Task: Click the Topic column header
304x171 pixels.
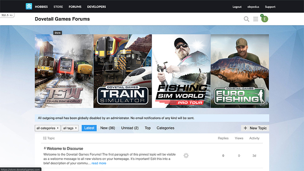Action: 51,138
